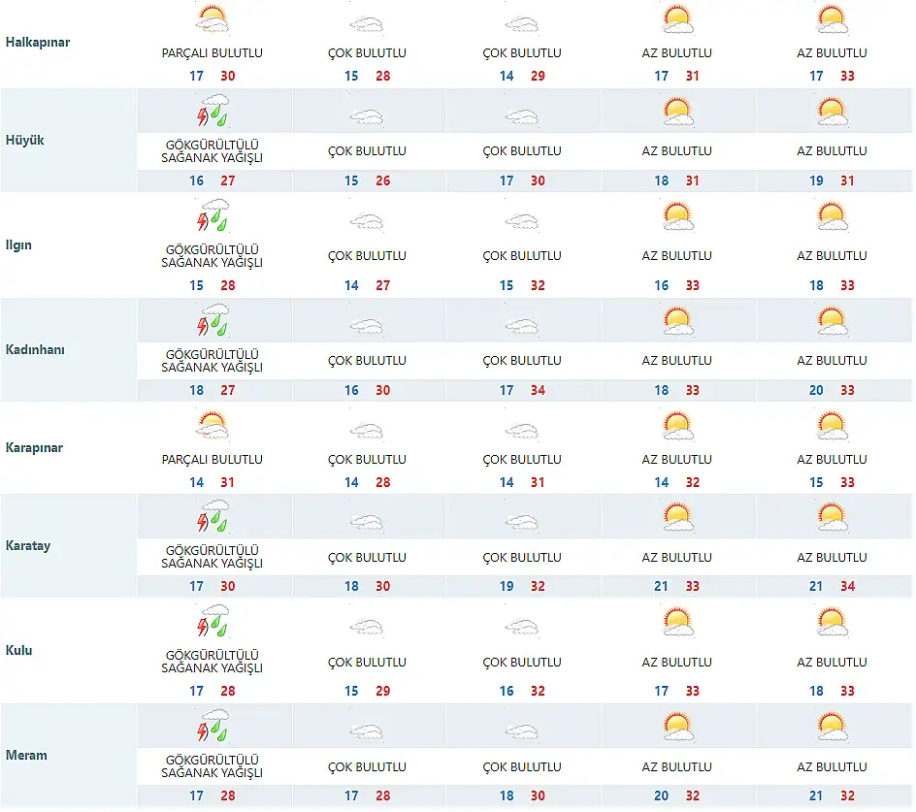Open the Halkapınar district link
The width and height of the screenshot is (916, 812).
point(38,43)
